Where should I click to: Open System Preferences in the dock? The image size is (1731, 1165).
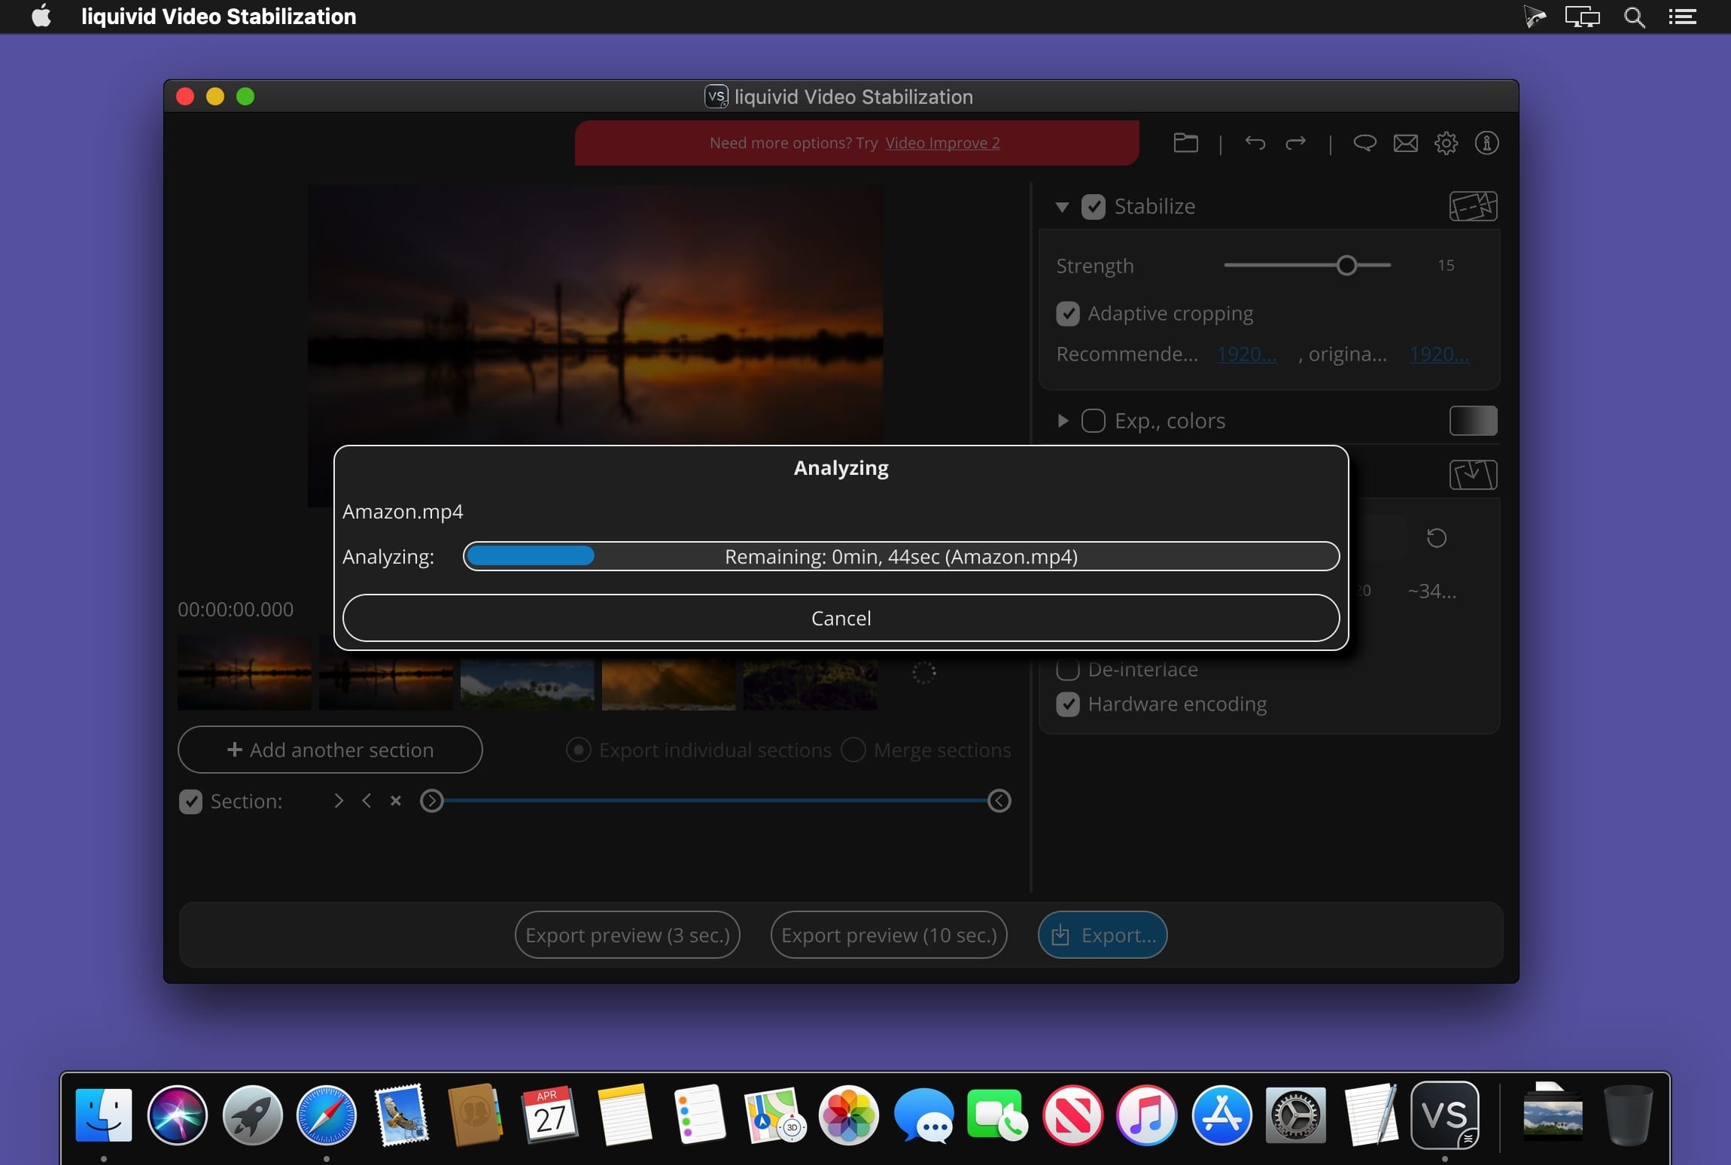1295,1115
